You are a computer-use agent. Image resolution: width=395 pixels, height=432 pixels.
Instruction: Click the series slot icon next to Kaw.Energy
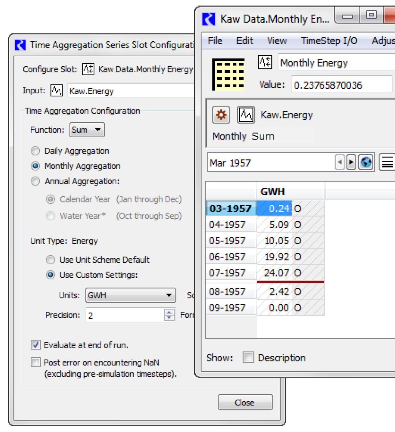246,115
